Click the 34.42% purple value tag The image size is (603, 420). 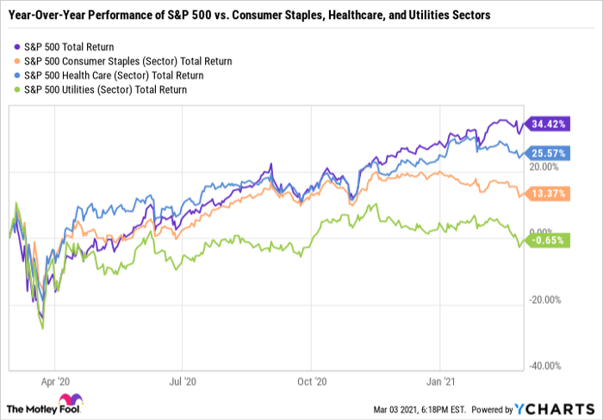click(546, 124)
